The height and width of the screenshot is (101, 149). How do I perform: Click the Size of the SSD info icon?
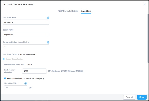[x=26, y=83]
